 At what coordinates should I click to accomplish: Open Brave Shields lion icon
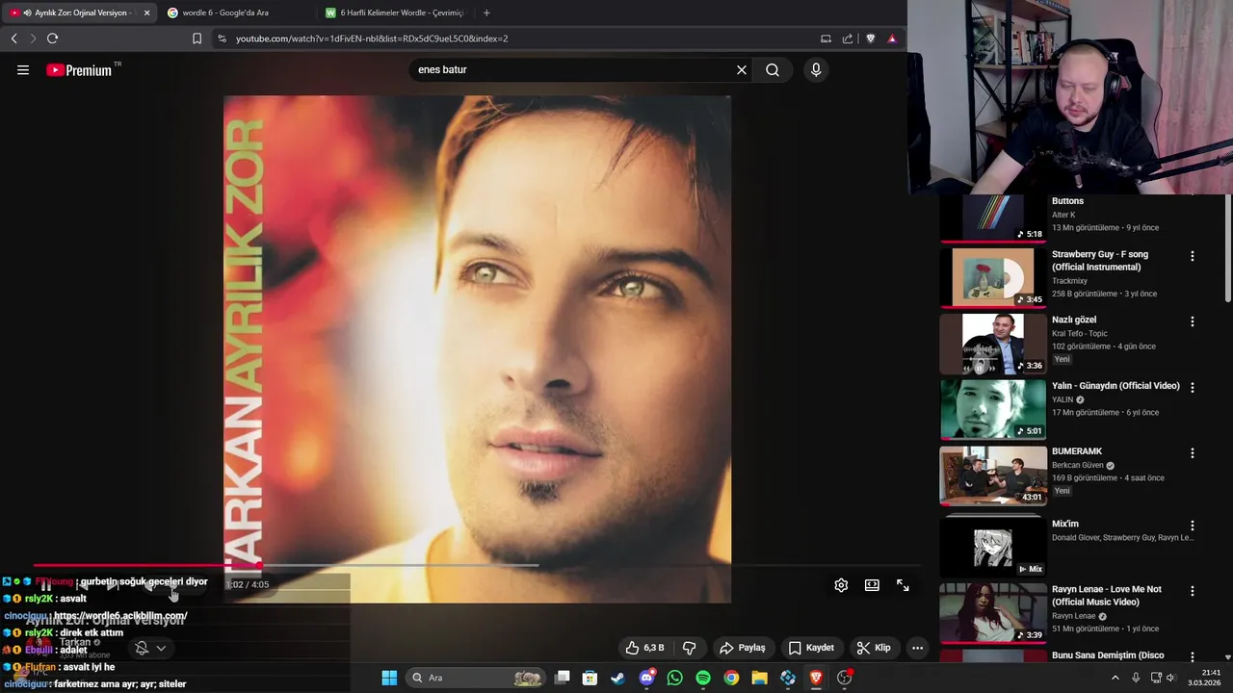pos(871,38)
